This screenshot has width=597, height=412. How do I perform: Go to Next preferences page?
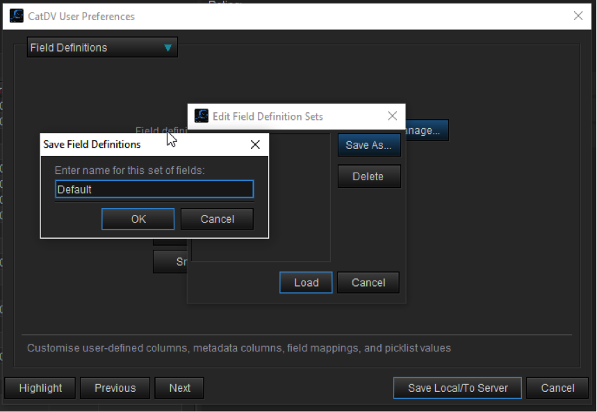click(x=179, y=388)
